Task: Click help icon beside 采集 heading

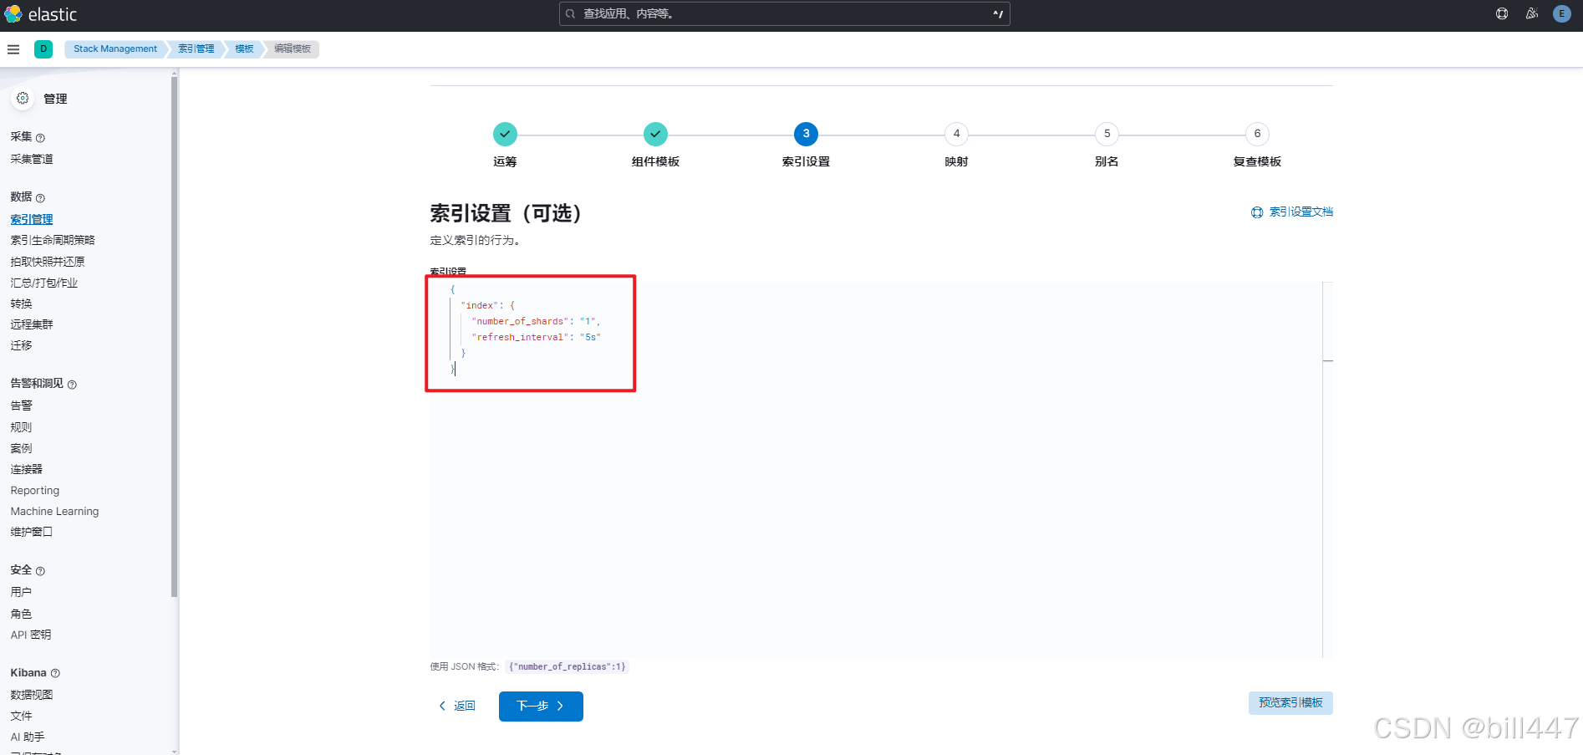Action: (40, 138)
